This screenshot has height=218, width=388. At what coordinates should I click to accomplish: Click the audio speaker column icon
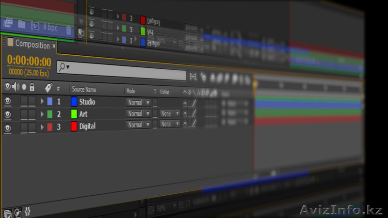(16, 87)
